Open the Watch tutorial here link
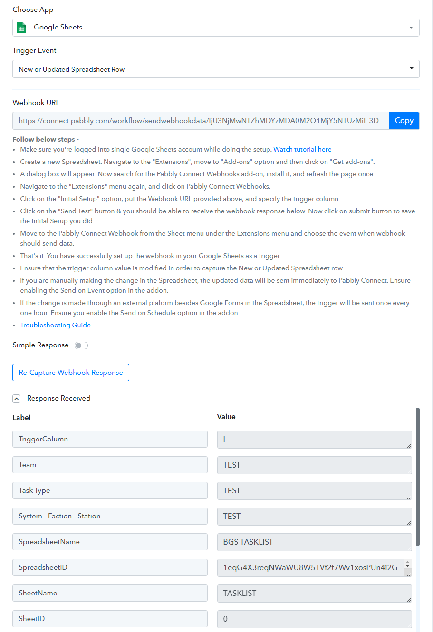The image size is (433, 632). pos(302,149)
